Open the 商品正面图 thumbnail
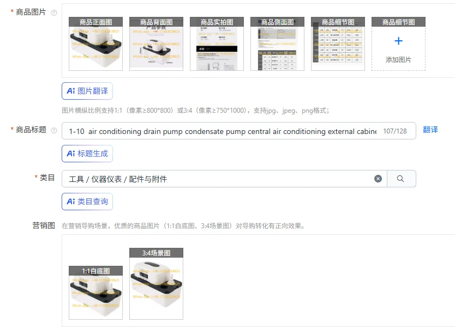Image resolution: width=455 pixels, height=329 pixels. click(x=96, y=44)
